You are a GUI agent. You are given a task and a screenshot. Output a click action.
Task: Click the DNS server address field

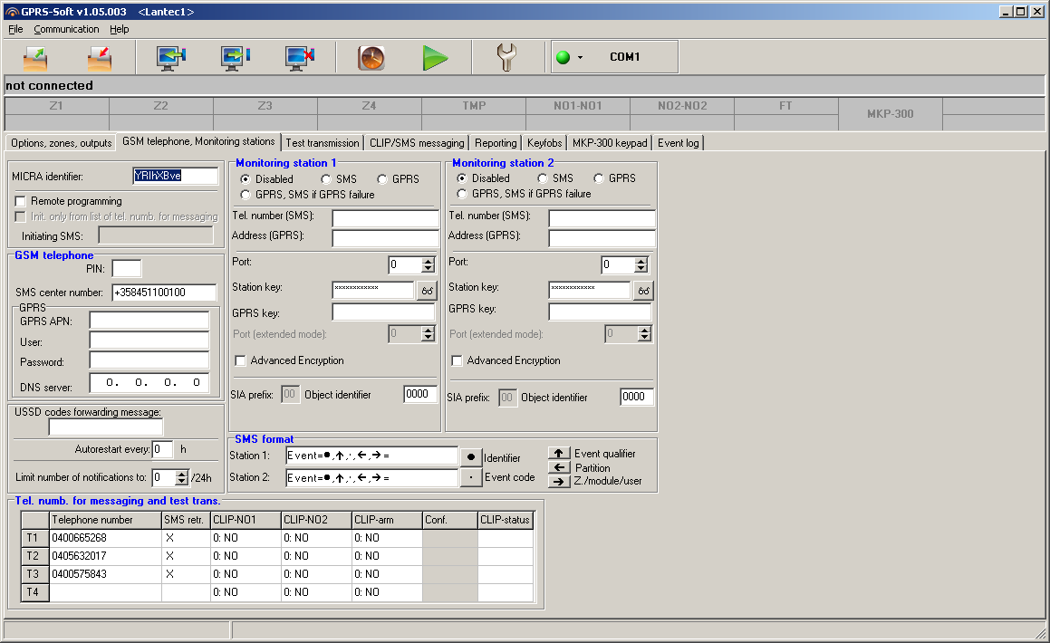pyautogui.click(x=149, y=383)
